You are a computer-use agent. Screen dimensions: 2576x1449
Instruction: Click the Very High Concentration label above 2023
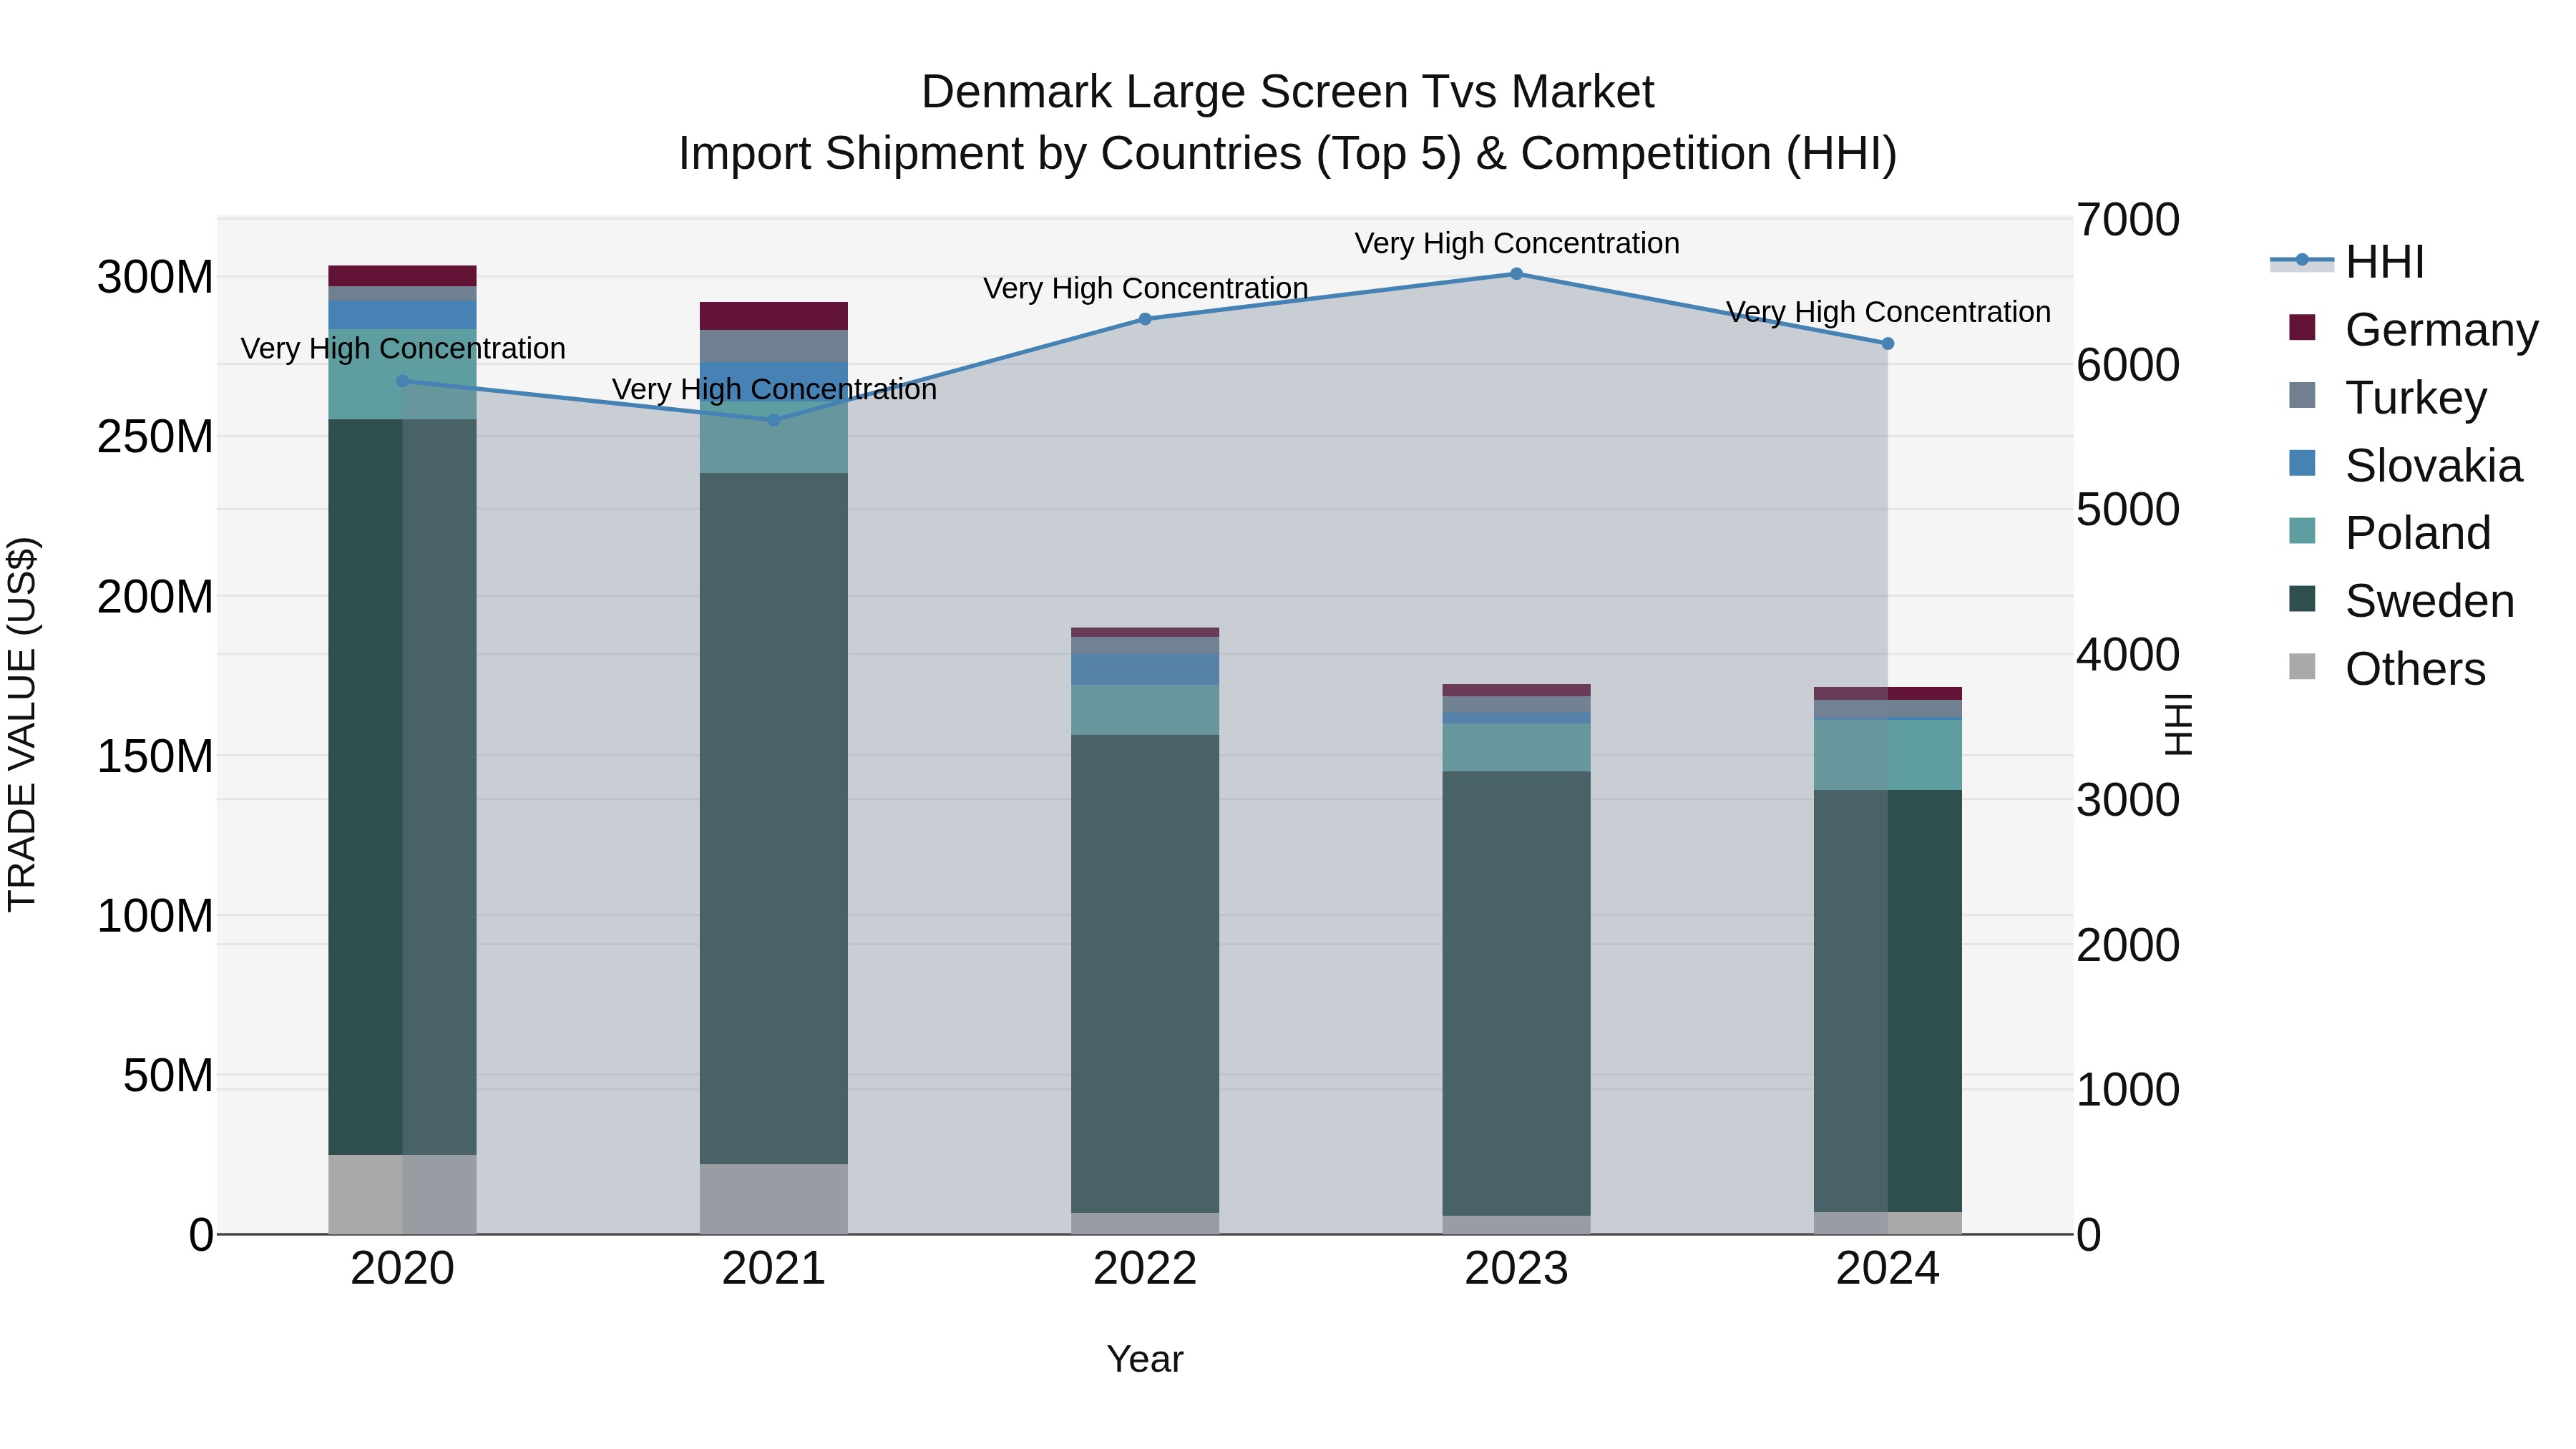click(1517, 243)
